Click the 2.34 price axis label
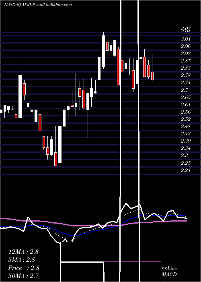Viewport: 201px width, 282px height. [186, 148]
